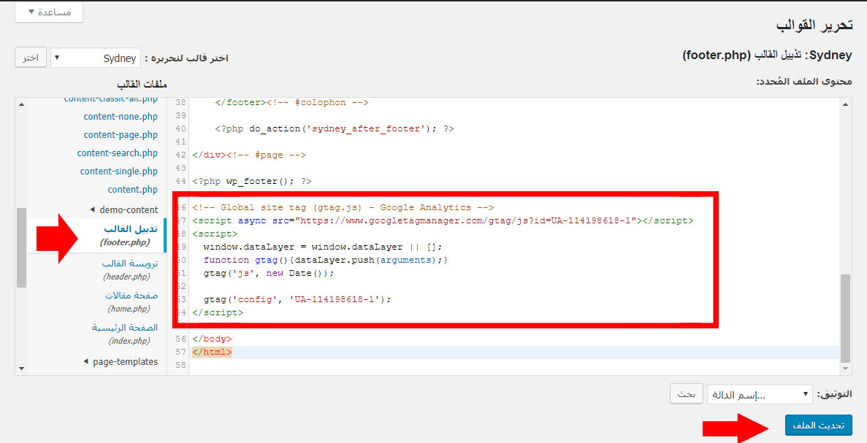The height and width of the screenshot is (443, 867).
Task: Click the تحديث الملف update file button
Action: (x=818, y=425)
